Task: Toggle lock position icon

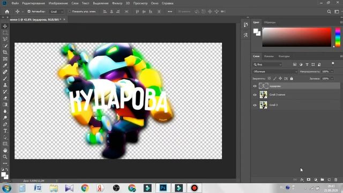Action: [x=280, y=79]
